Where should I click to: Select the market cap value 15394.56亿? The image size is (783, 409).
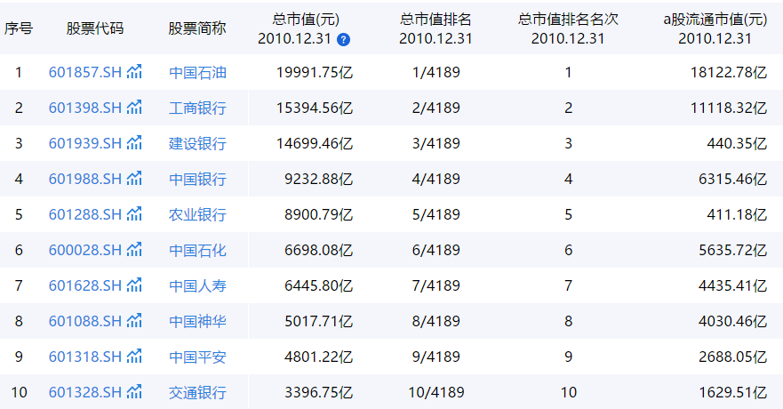click(x=315, y=108)
